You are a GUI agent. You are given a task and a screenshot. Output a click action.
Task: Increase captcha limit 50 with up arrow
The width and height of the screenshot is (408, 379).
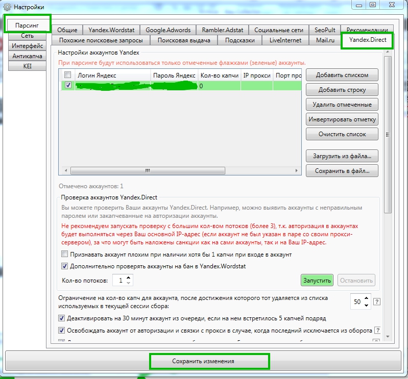click(x=366, y=298)
